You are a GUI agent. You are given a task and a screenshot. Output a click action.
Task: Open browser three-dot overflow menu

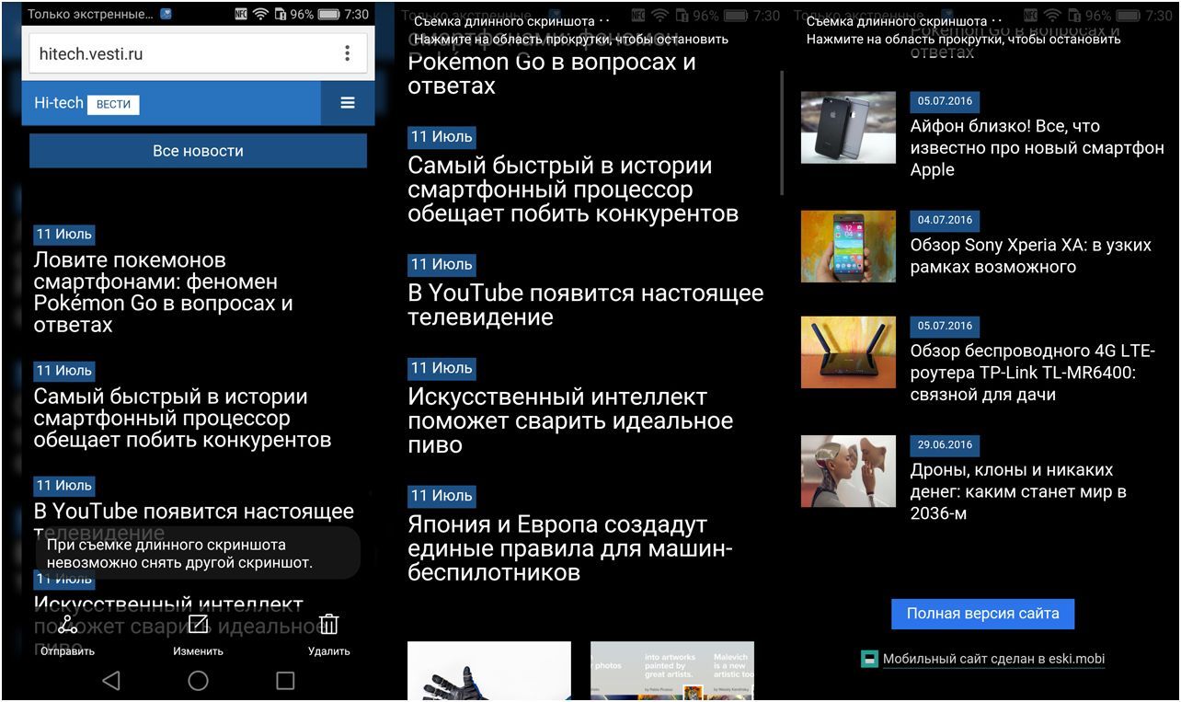(347, 53)
